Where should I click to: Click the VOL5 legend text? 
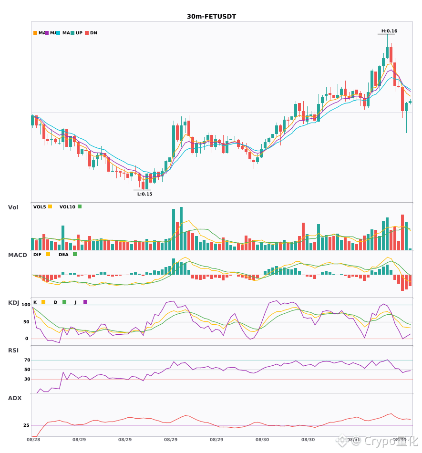tap(40, 207)
